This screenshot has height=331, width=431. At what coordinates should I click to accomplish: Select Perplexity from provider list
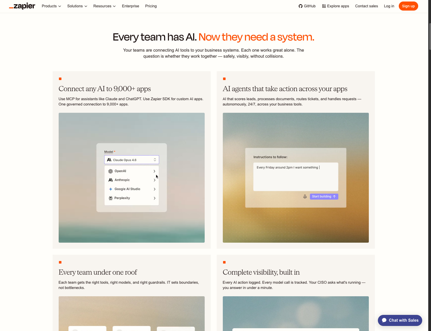click(132, 198)
